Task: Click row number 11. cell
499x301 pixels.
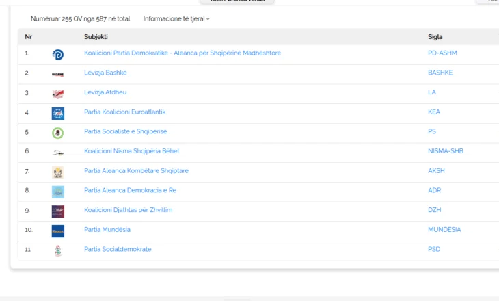Action: point(28,250)
